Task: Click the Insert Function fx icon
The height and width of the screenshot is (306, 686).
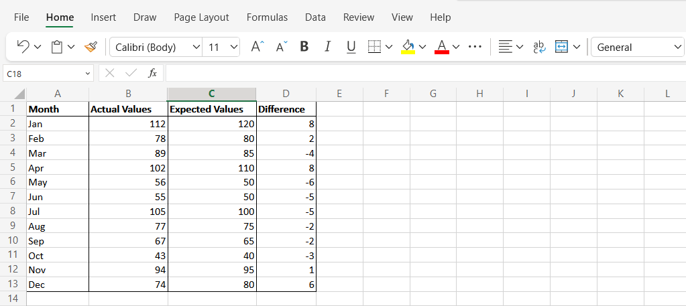Action: click(152, 74)
